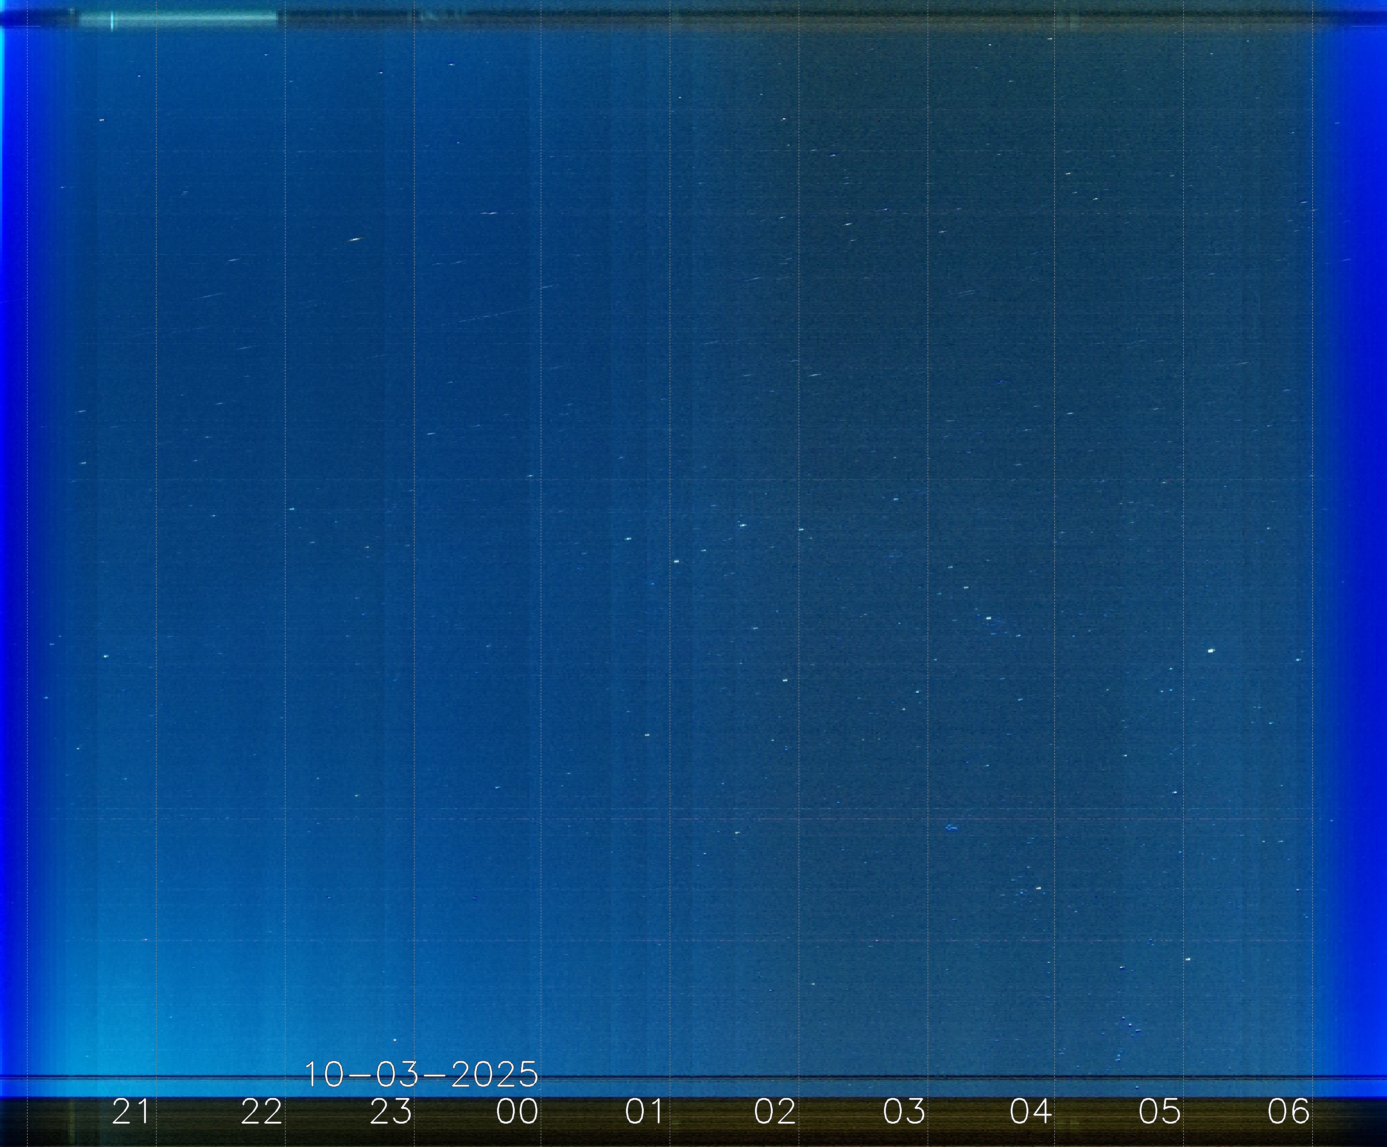The height and width of the screenshot is (1147, 1387).
Task: Click the 00 midnight hour label
Action: point(517,1112)
